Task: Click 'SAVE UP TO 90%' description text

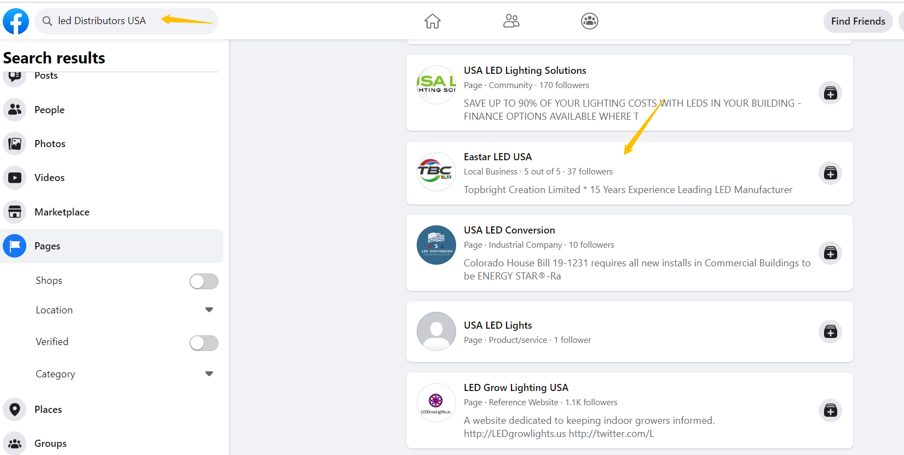Action: click(x=632, y=110)
